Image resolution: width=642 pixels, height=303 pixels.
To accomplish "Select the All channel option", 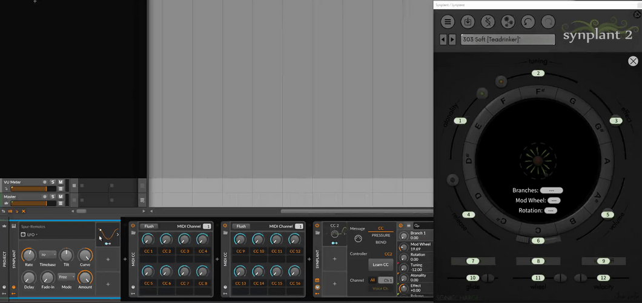I will tap(372, 280).
